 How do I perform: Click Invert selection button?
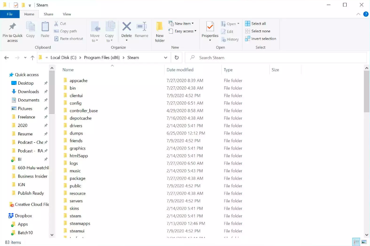coord(260,39)
